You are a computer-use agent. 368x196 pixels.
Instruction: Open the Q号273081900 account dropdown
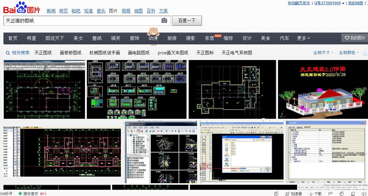[329, 3]
